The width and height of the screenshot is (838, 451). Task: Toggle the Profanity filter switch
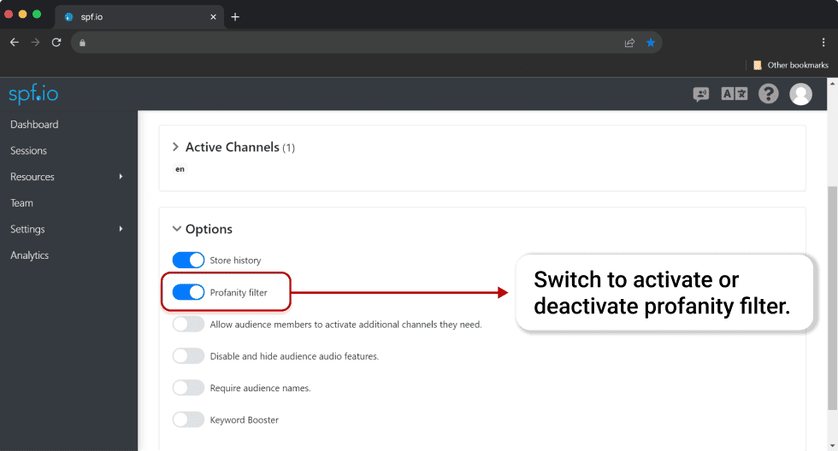coord(188,292)
